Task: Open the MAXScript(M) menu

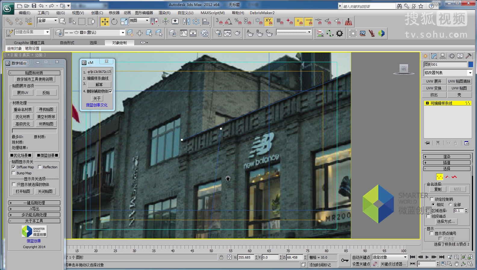Action: point(213,13)
